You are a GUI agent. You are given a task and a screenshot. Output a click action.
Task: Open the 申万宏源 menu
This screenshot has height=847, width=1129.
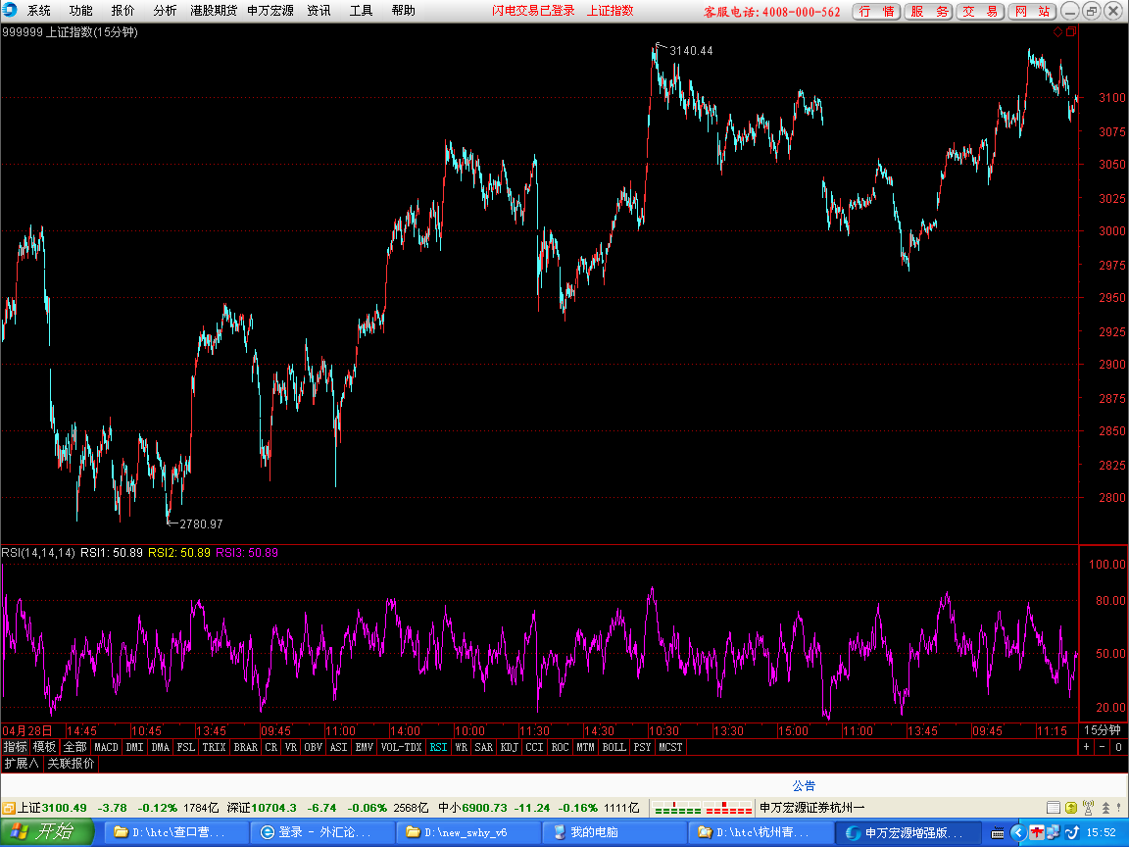270,10
